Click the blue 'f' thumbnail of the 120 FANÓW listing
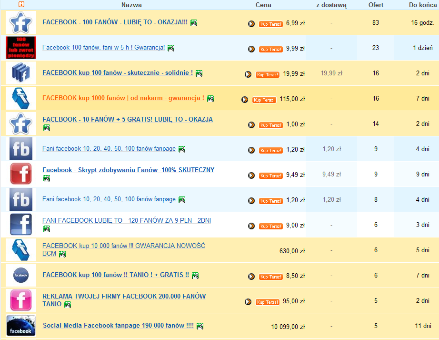This screenshot has height=340, width=439. 21,225
